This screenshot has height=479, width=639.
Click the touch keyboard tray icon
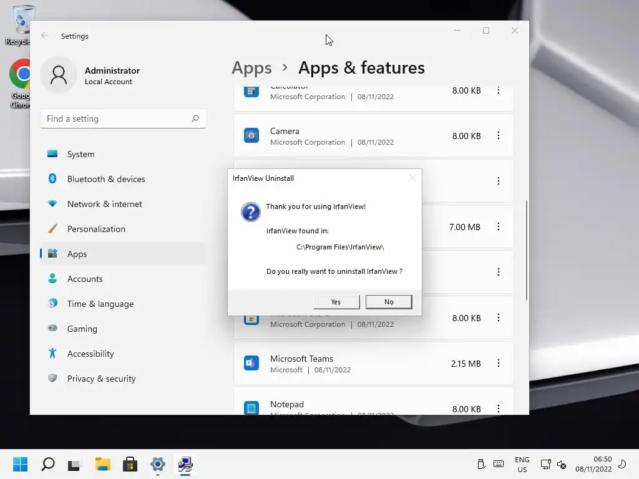click(x=499, y=464)
